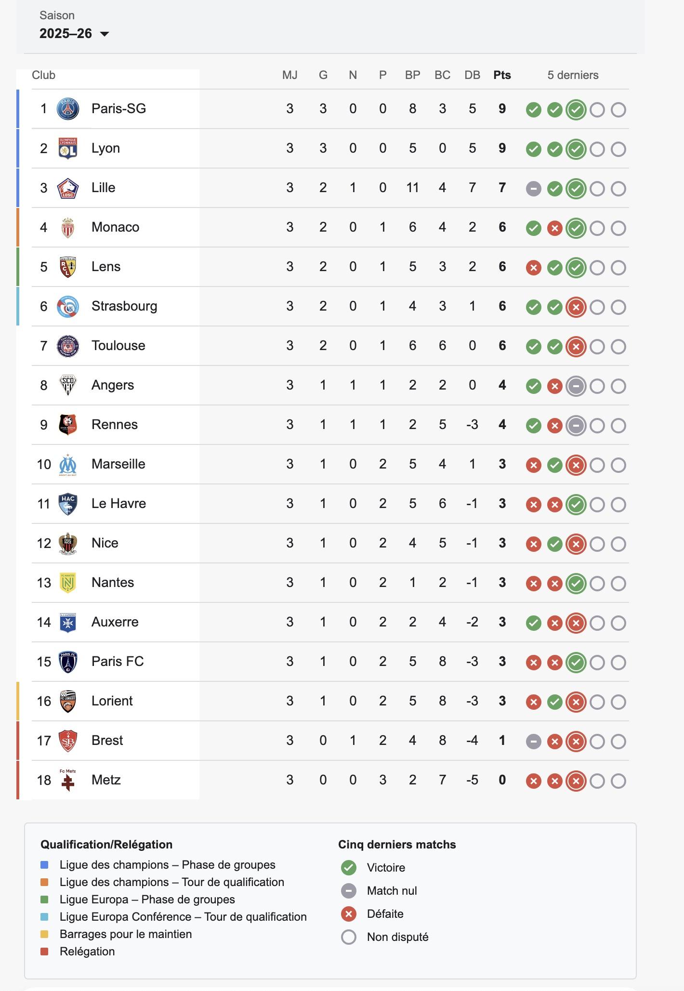Click the Lyon club crest
The height and width of the screenshot is (991, 684).
tap(68, 148)
